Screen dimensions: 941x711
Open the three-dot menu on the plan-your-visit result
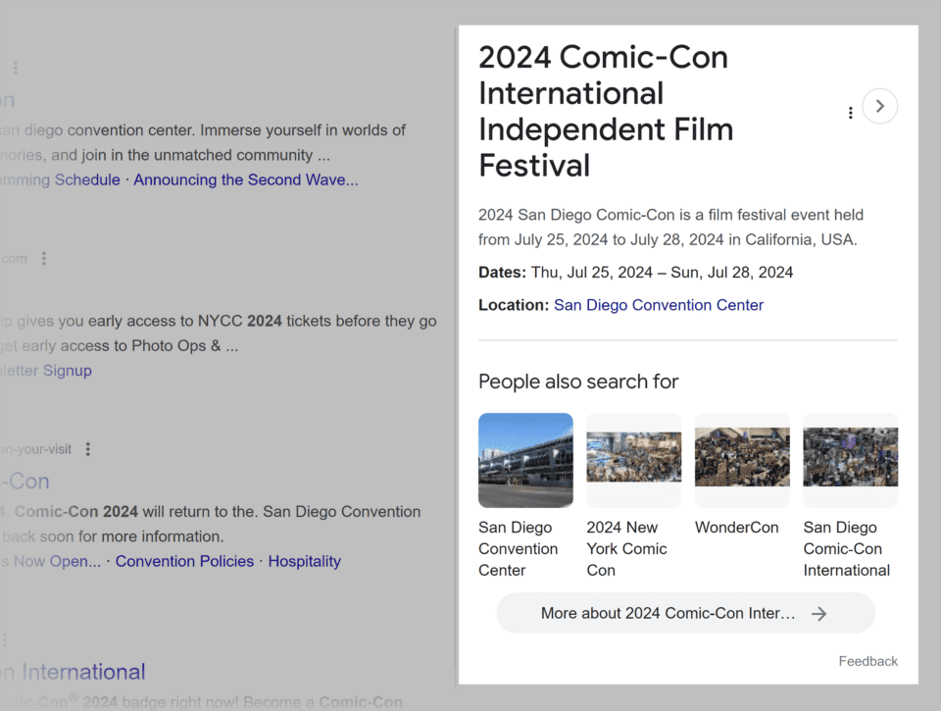pyautogui.click(x=87, y=448)
